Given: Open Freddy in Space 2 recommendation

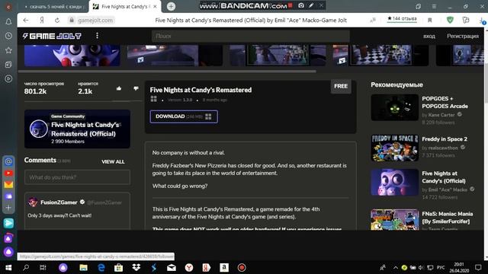Looking at the screenshot, I should point(445,139).
